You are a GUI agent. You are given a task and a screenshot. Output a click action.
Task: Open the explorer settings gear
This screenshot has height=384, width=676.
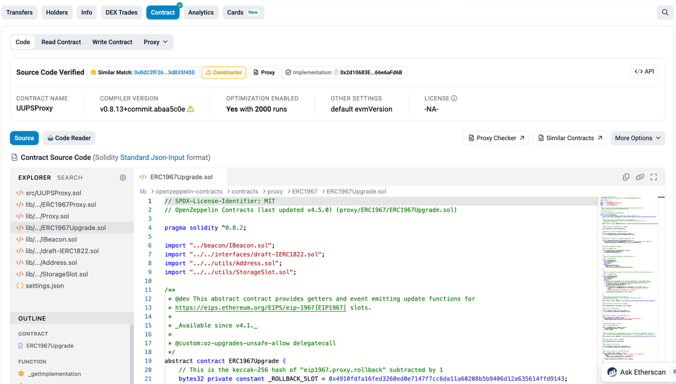[x=122, y=177]
